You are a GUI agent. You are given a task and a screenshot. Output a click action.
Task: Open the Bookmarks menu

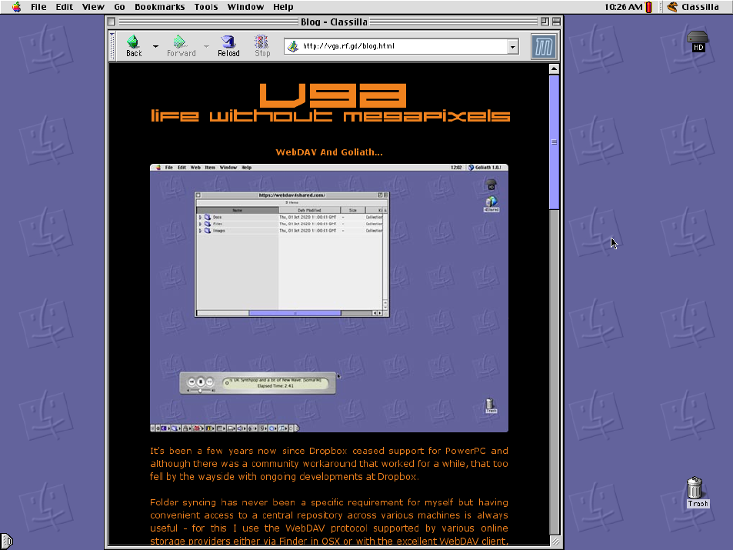click(x=159, y=7)
